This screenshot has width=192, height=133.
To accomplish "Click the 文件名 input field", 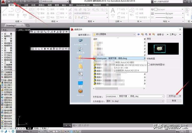I will (x=135, y=96).
